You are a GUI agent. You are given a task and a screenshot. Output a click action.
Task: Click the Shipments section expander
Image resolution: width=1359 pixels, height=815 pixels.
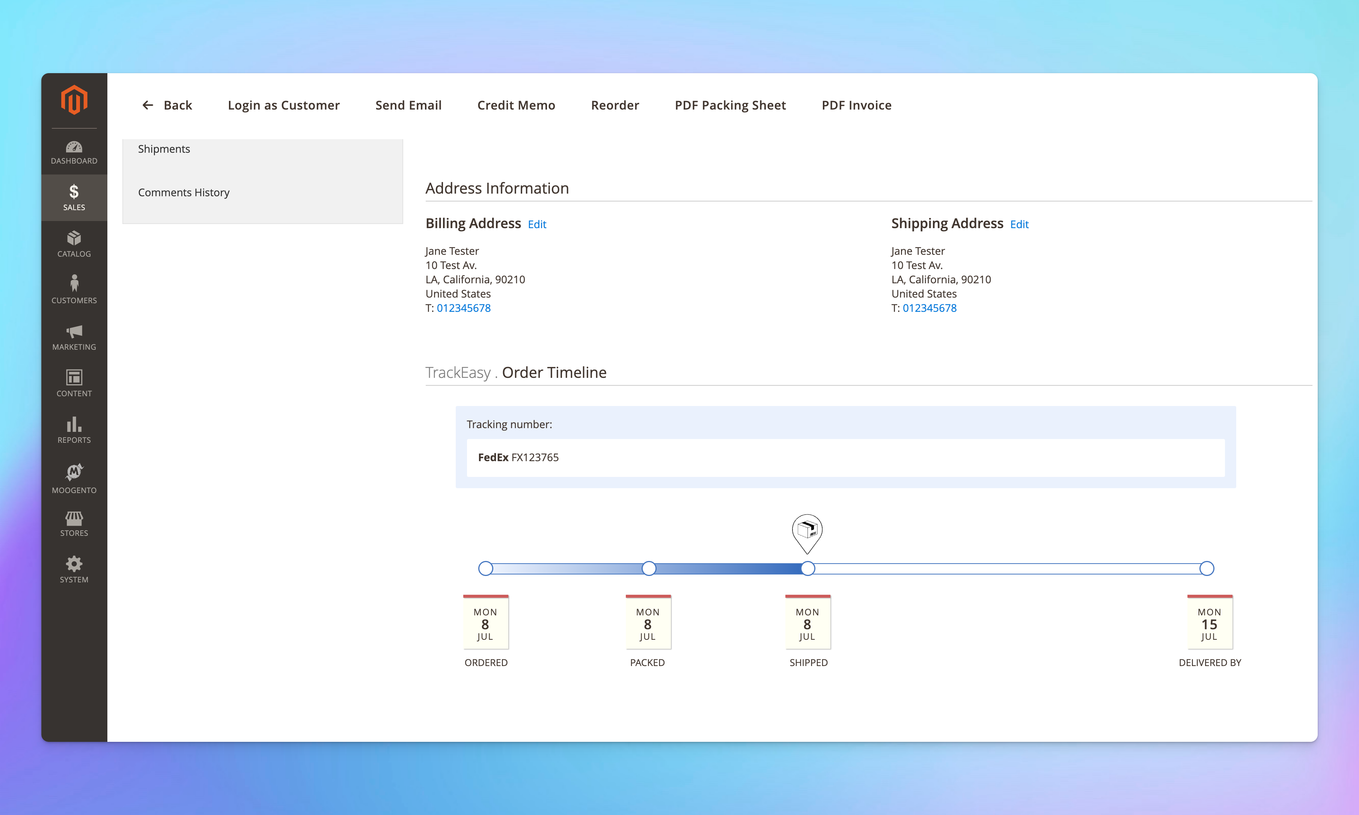[x=262, y=149]
